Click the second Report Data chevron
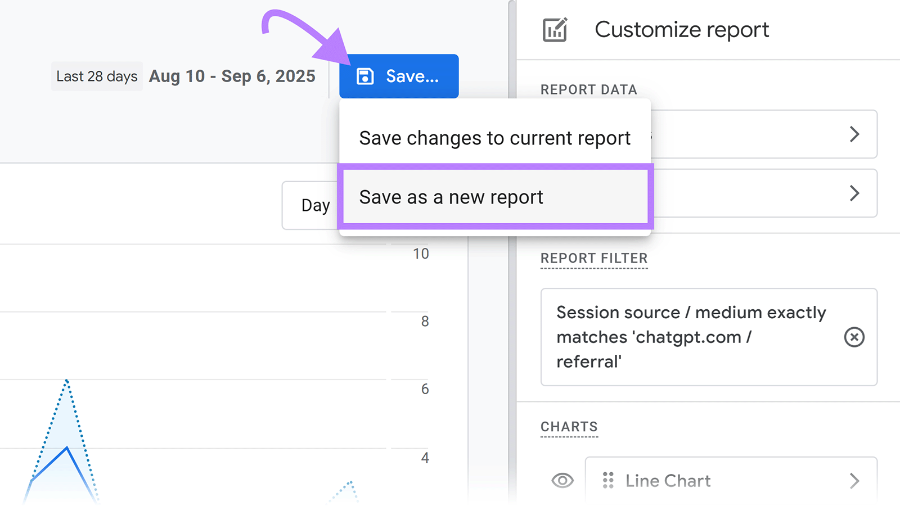This screenshot has width=900, height=506. click(854, 193)
